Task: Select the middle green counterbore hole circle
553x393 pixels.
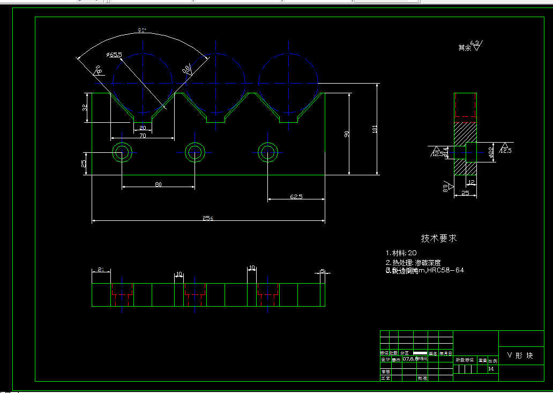Action: [195, 152]
